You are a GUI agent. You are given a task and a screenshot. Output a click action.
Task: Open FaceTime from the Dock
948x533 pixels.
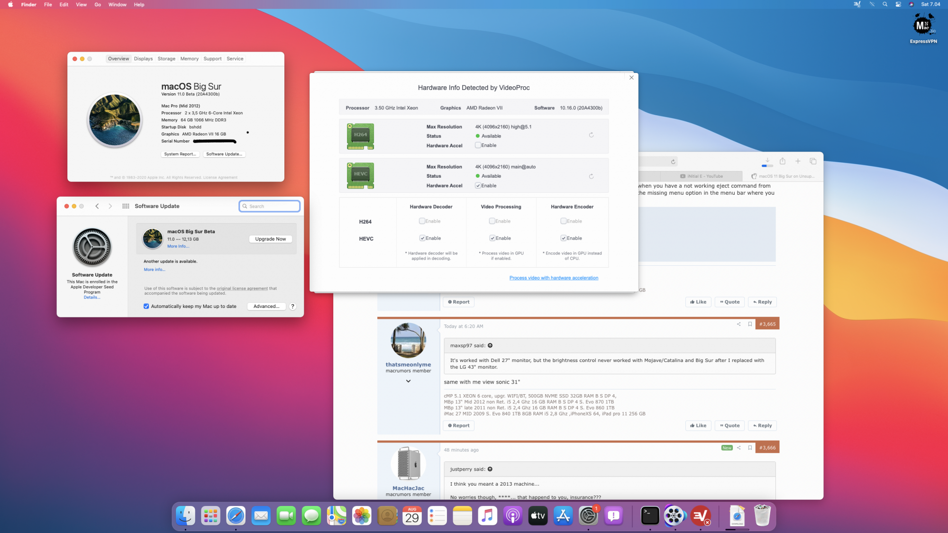coord(286,515)
